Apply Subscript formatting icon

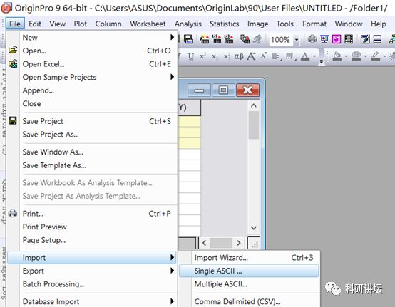214,56
